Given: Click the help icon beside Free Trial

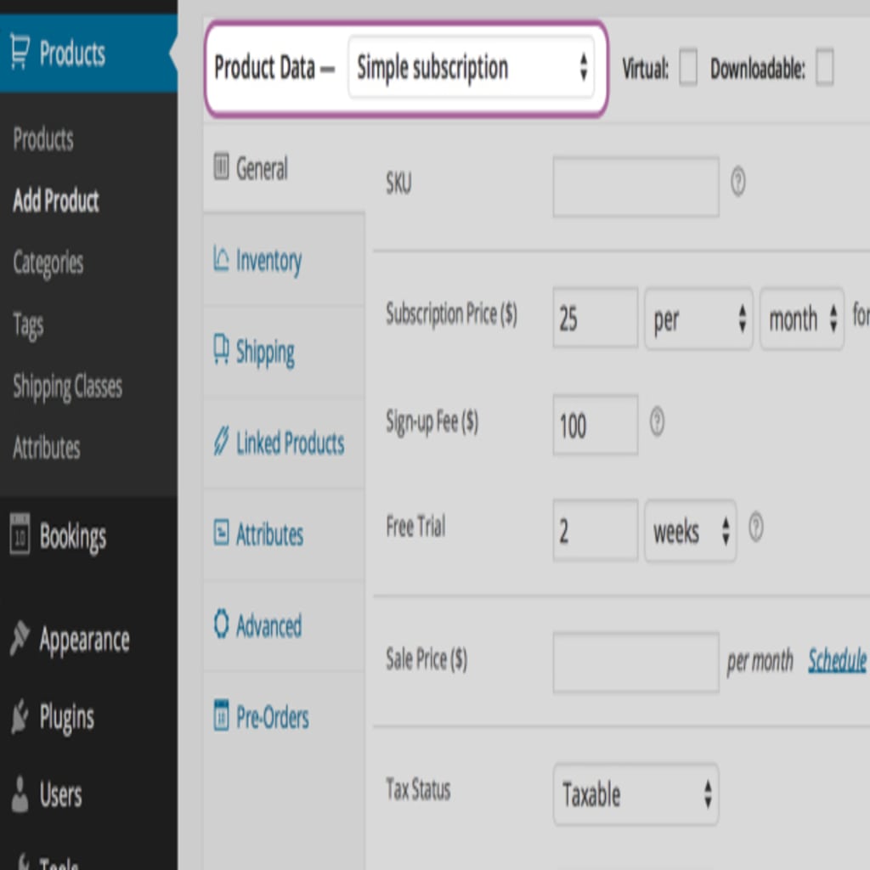Looking at the screenshot, I should 755,527.
